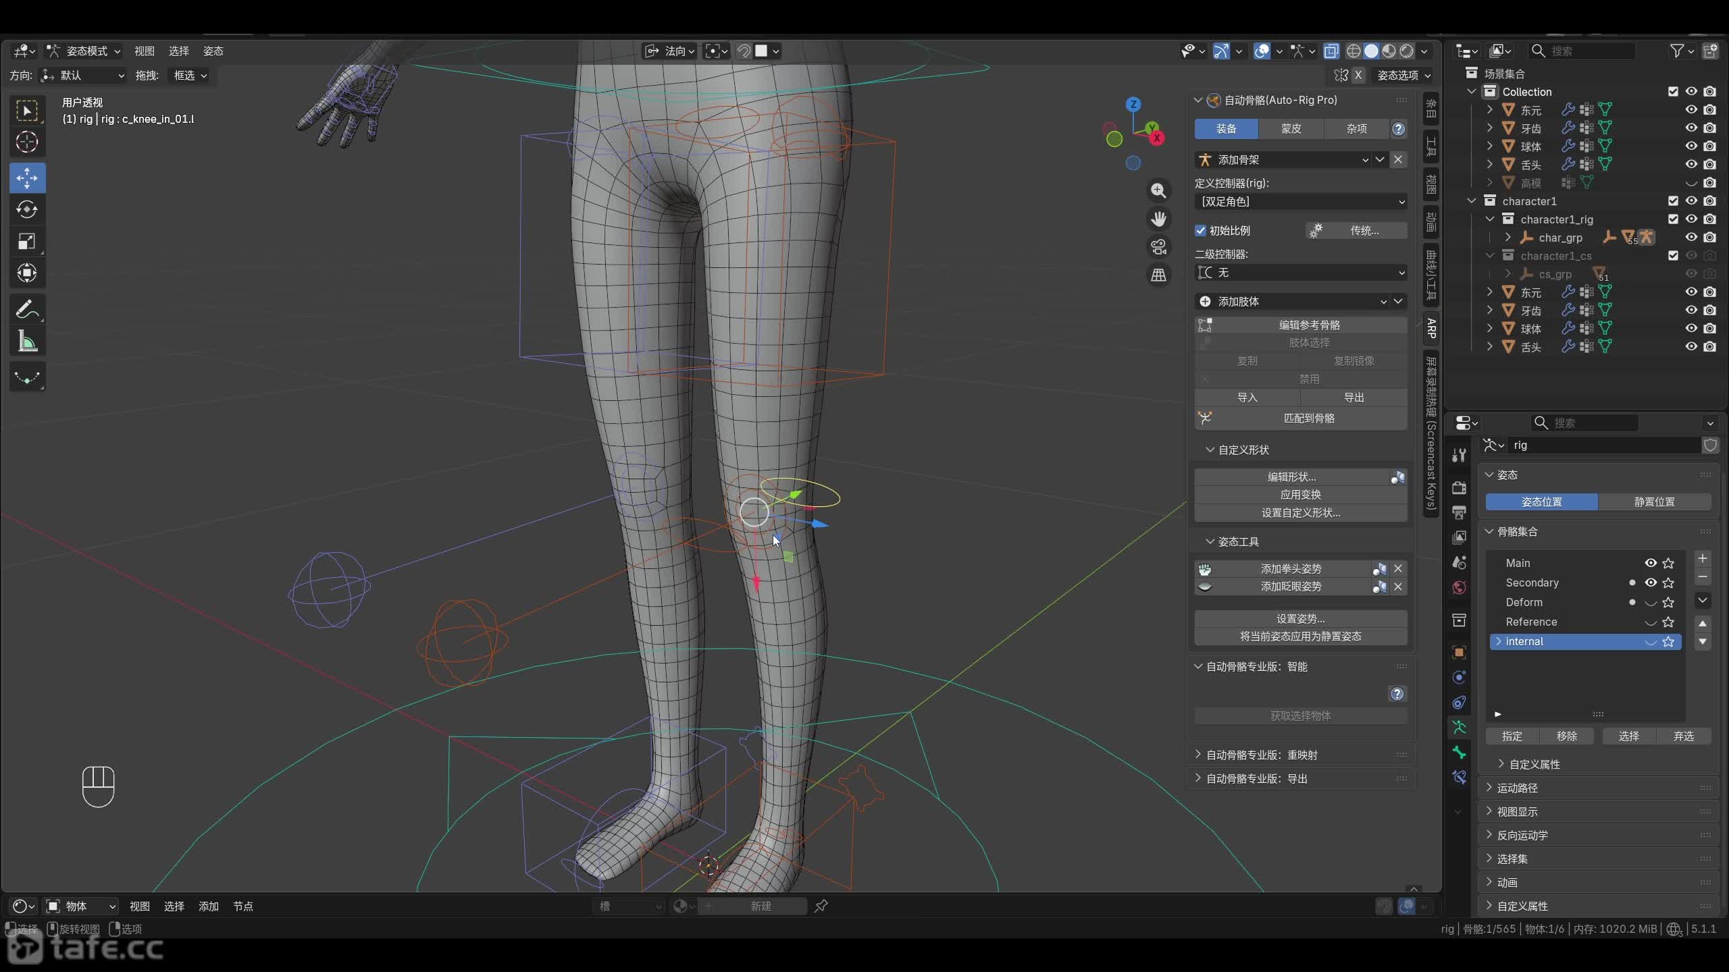Toggle camera view icon

tap(1159, 247)
